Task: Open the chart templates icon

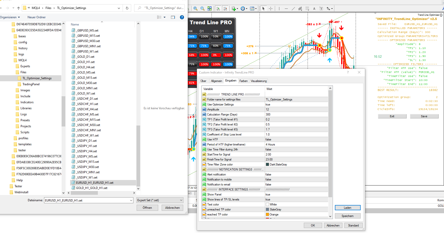Action: 252,8
